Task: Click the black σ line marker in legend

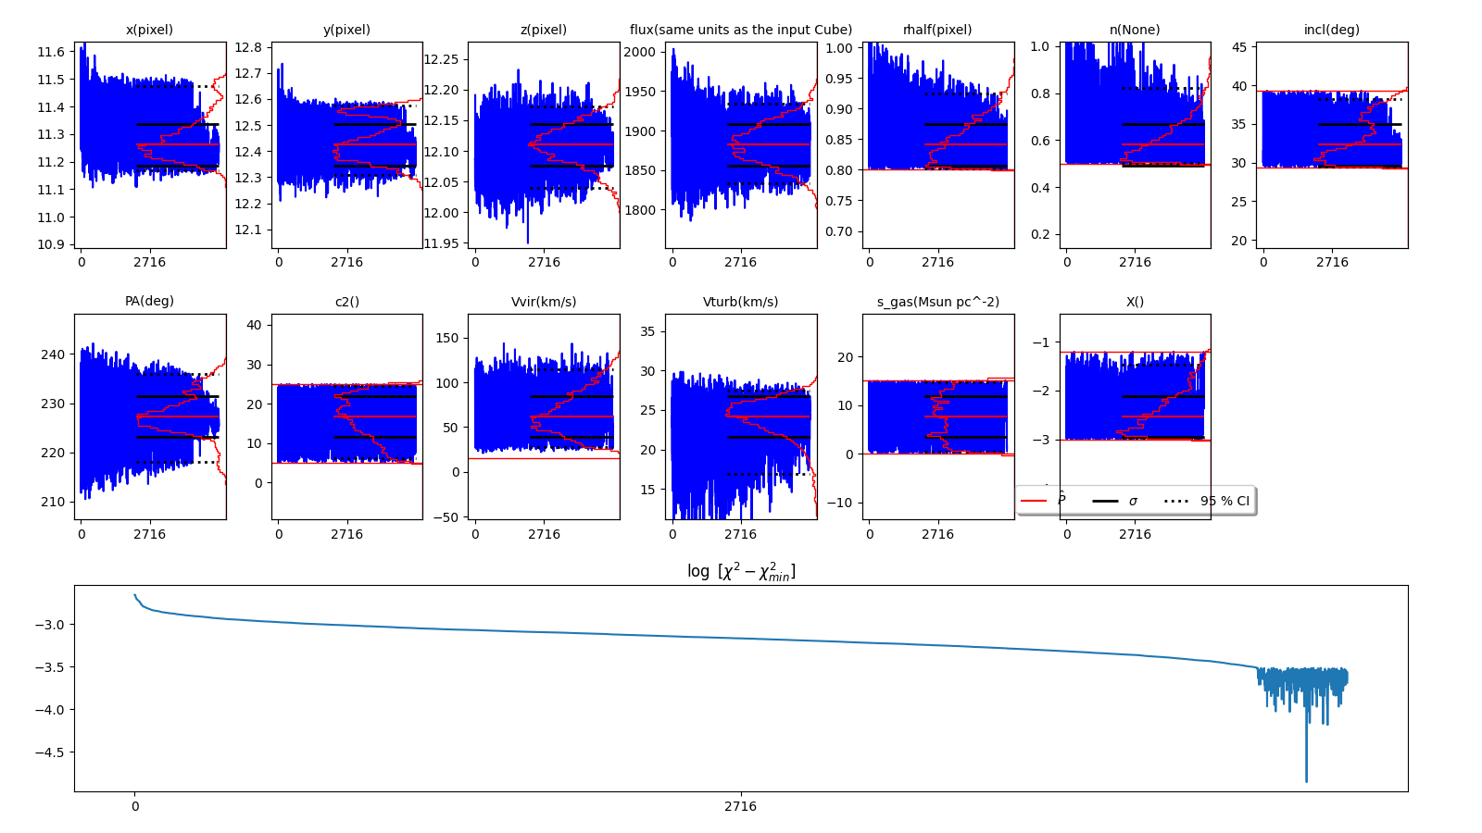Action: click(1105, 501)
